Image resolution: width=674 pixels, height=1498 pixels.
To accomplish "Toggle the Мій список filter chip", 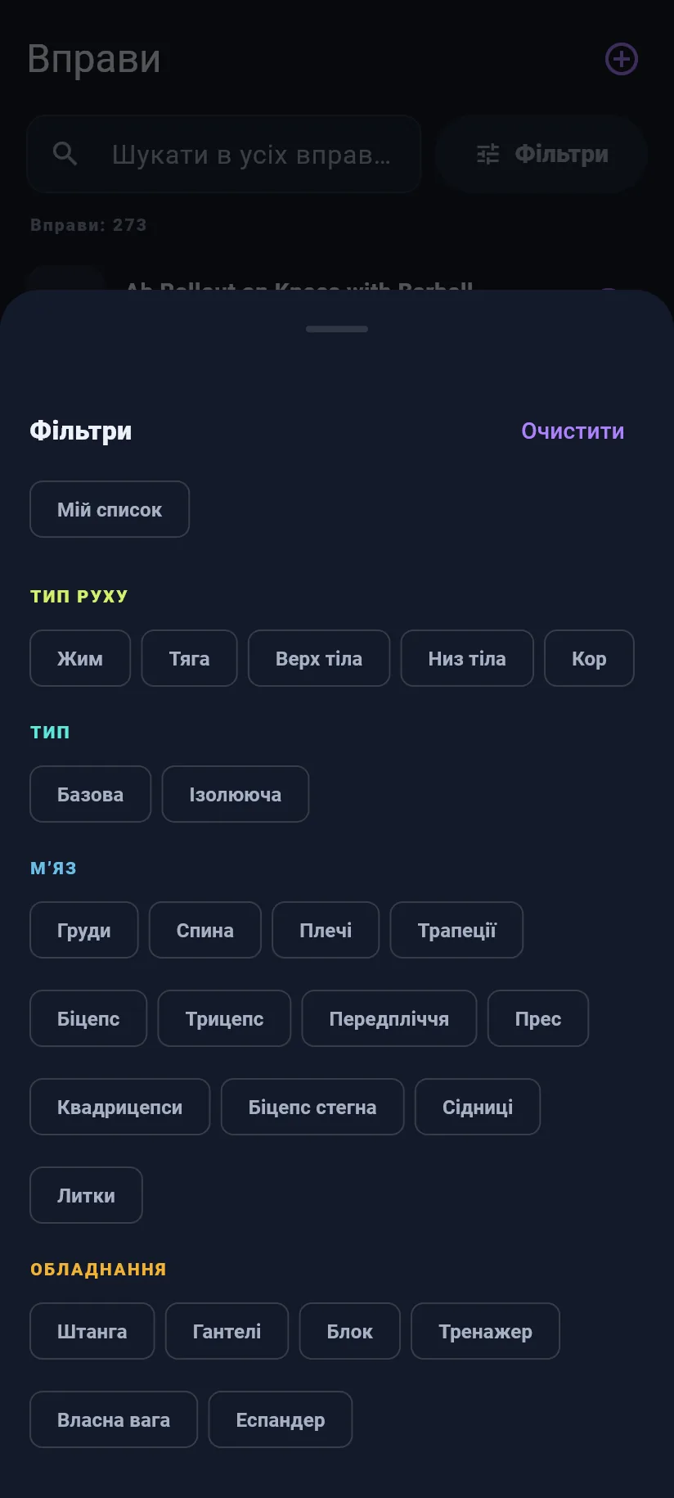I will [110, 509].
